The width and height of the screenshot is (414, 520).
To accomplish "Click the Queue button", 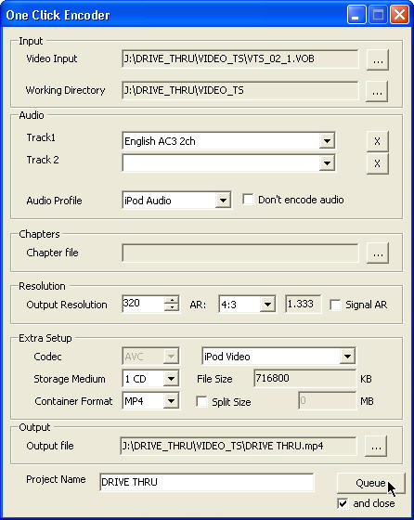I will click(371, 483).
